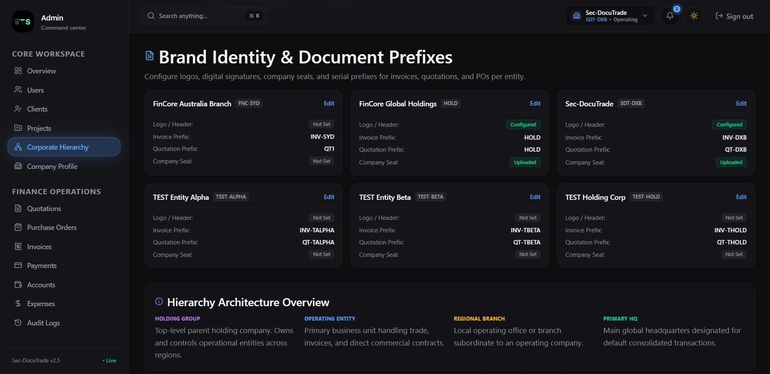Screen dimensions: 770x374
Task: Click the Corporate Hierarchy network icon
Action: click(x=18, y=147)
